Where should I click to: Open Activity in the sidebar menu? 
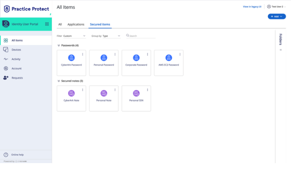[x=26, y=59]
